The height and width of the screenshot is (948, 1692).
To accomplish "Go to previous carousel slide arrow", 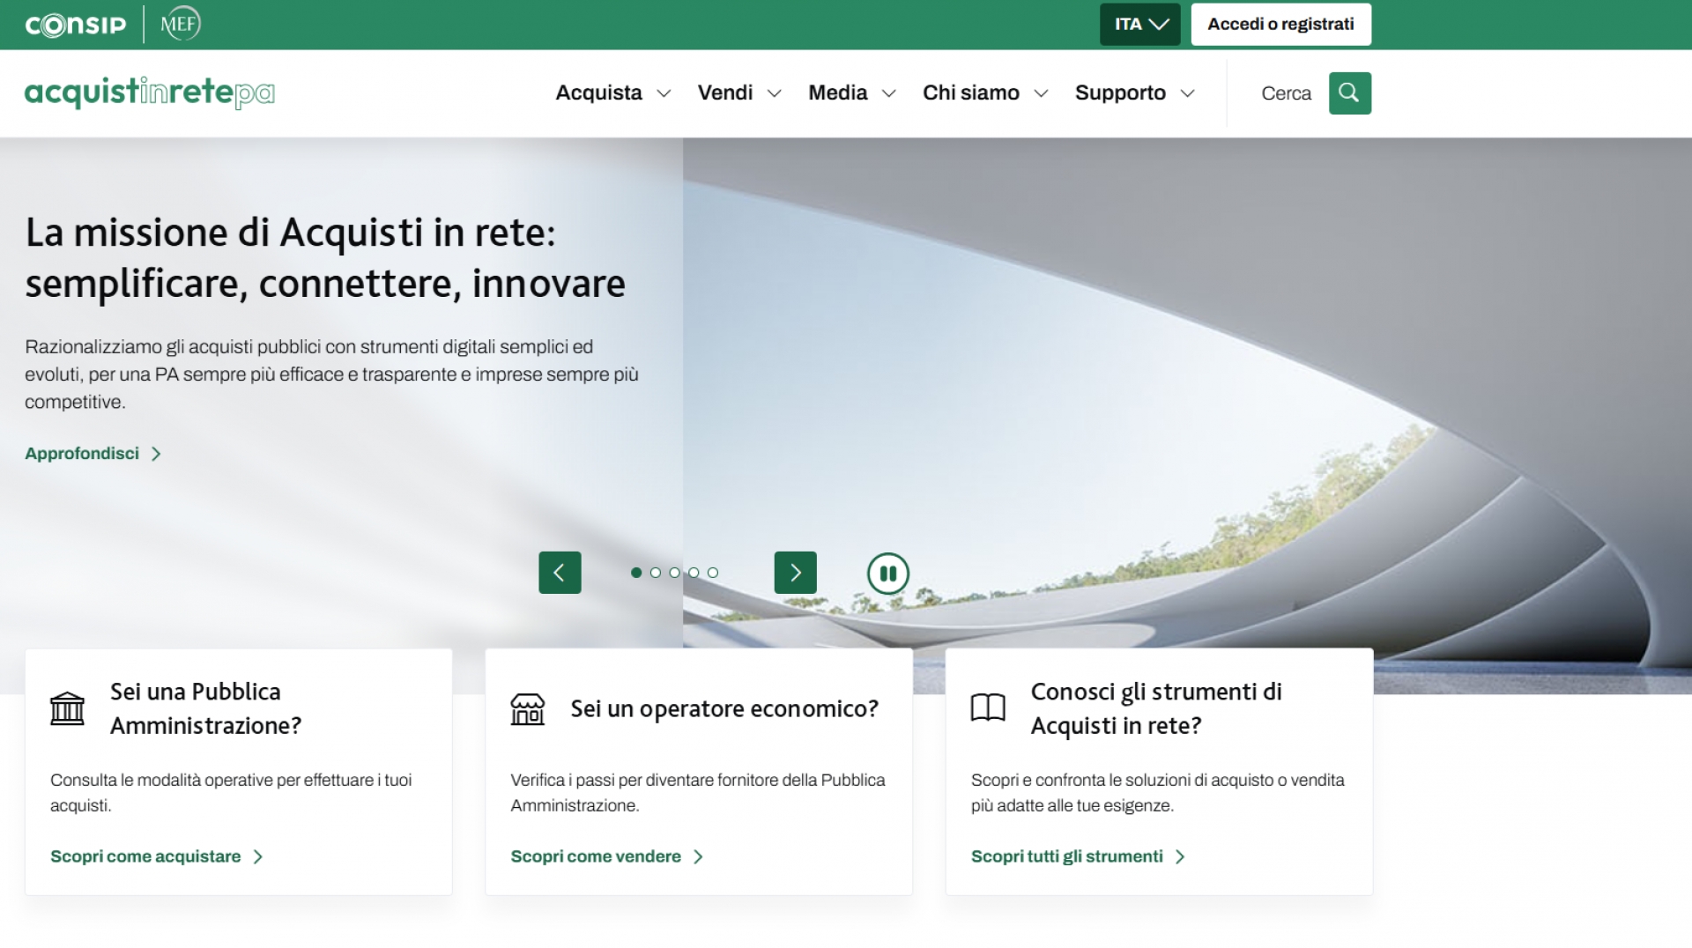I will coord(560,573).
